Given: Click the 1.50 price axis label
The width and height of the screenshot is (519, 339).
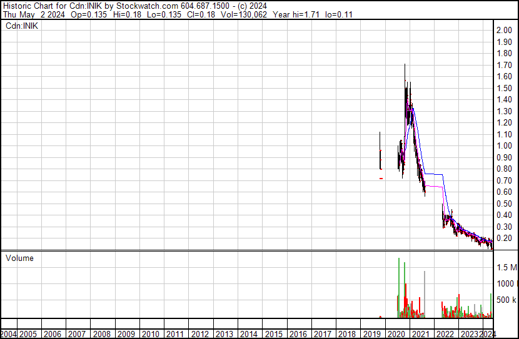Looking at the screenshot, I should click(x=504, y=88).
